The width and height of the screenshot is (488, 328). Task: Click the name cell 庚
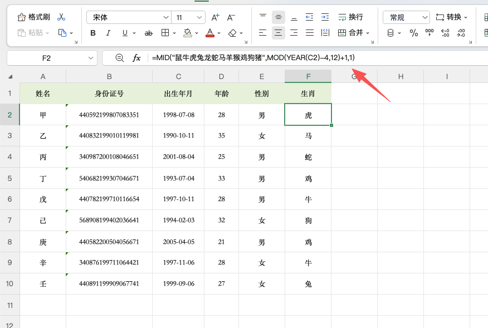point(43,242)
